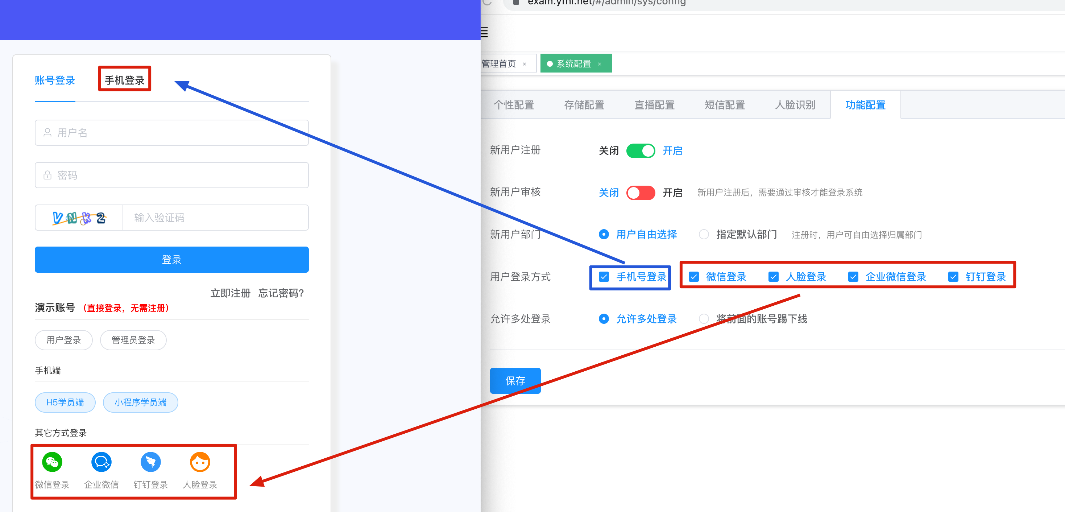Open the 短信配置 tab
This screenshot has width=1065, height=512.
pyautogui.click(x=725, y=105)
